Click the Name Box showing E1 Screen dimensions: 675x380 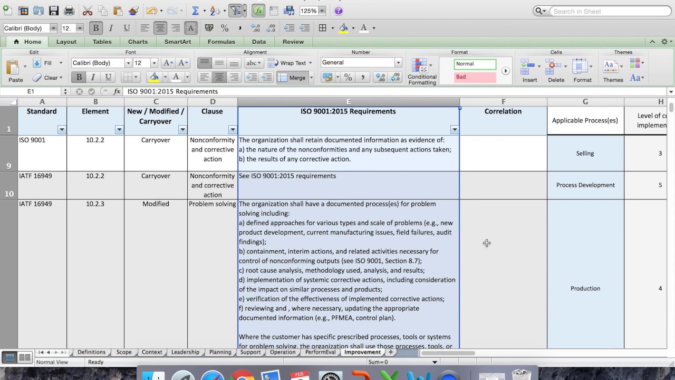pos(32,91)
